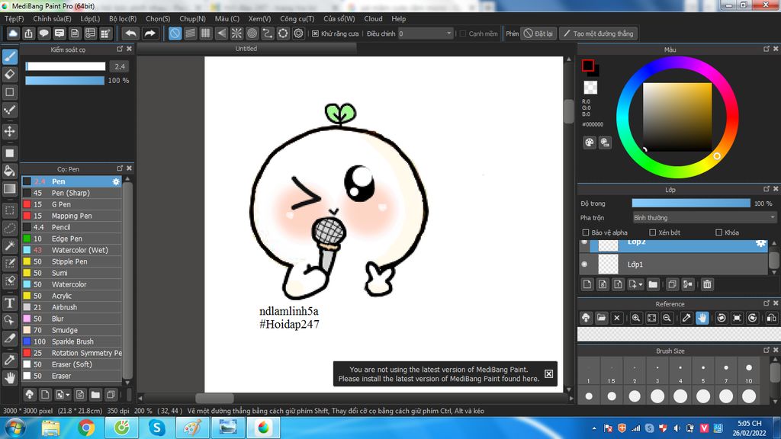Zoom in on the Reference panel

click(636, 318)
